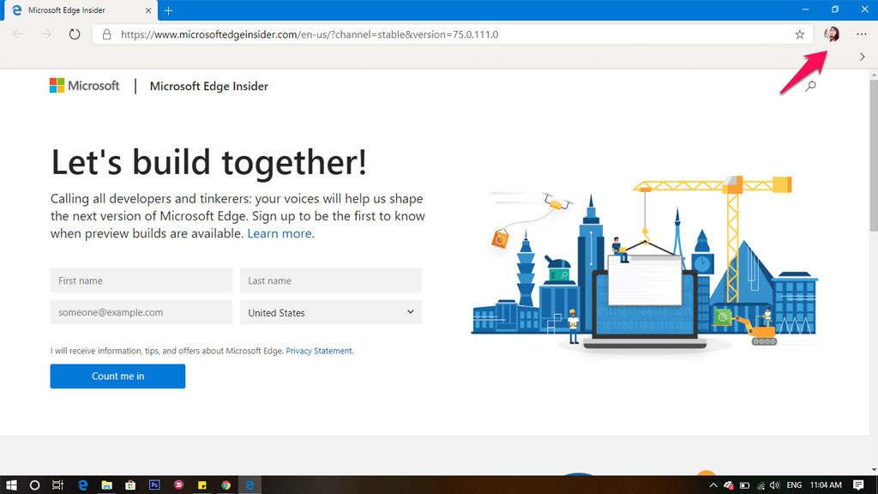Restore down the Edge browser window
The width and height of the screenshot is (878, 494).
pyautogui.click(x=835, y=9)
